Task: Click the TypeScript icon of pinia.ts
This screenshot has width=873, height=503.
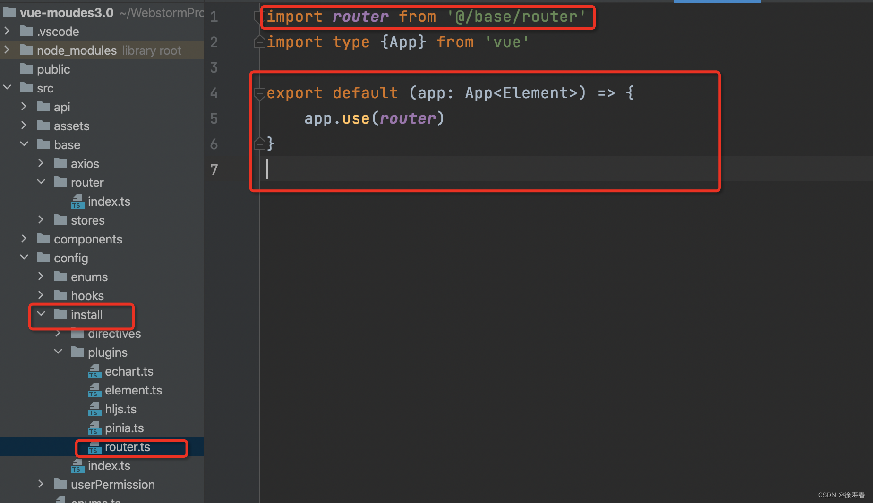Action: 94,428
